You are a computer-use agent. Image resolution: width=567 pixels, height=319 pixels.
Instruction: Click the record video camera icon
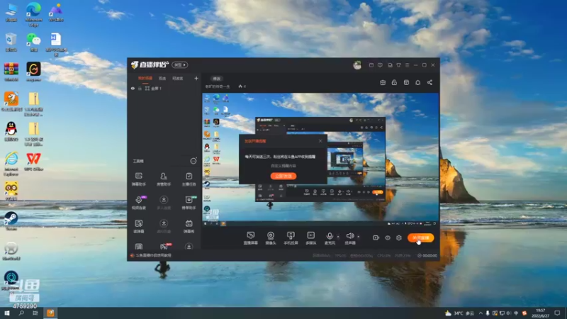click(x=376, y=237)
